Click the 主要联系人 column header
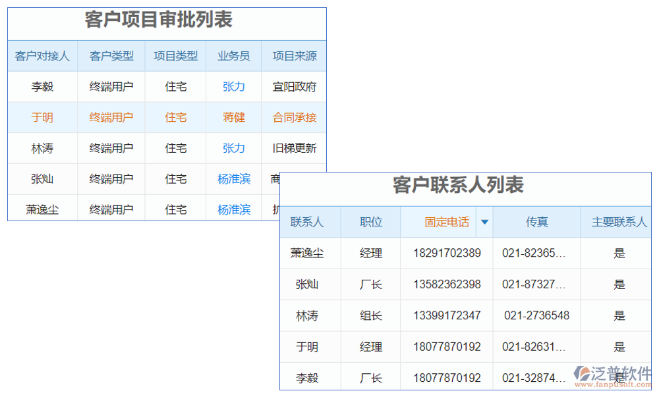659x395 pixels. 618,222
